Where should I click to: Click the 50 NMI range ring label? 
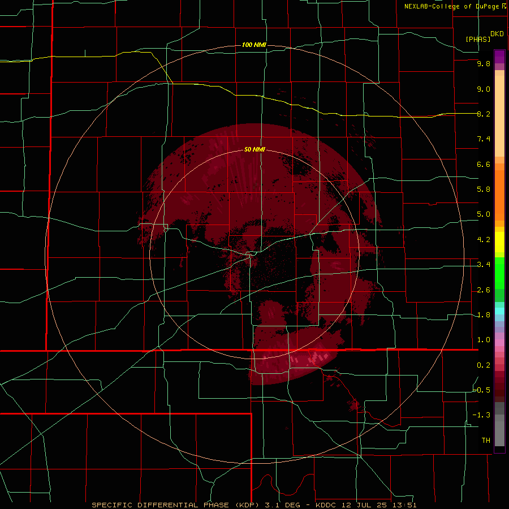(255, 149)
